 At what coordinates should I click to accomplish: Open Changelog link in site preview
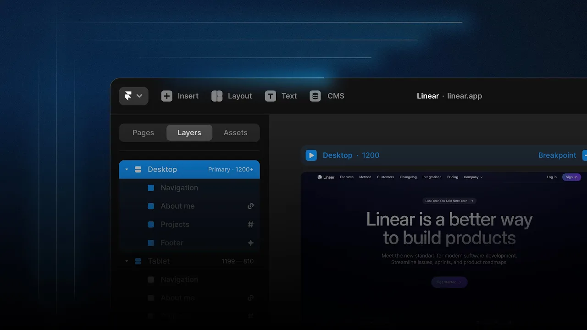(x=408, y=177)
